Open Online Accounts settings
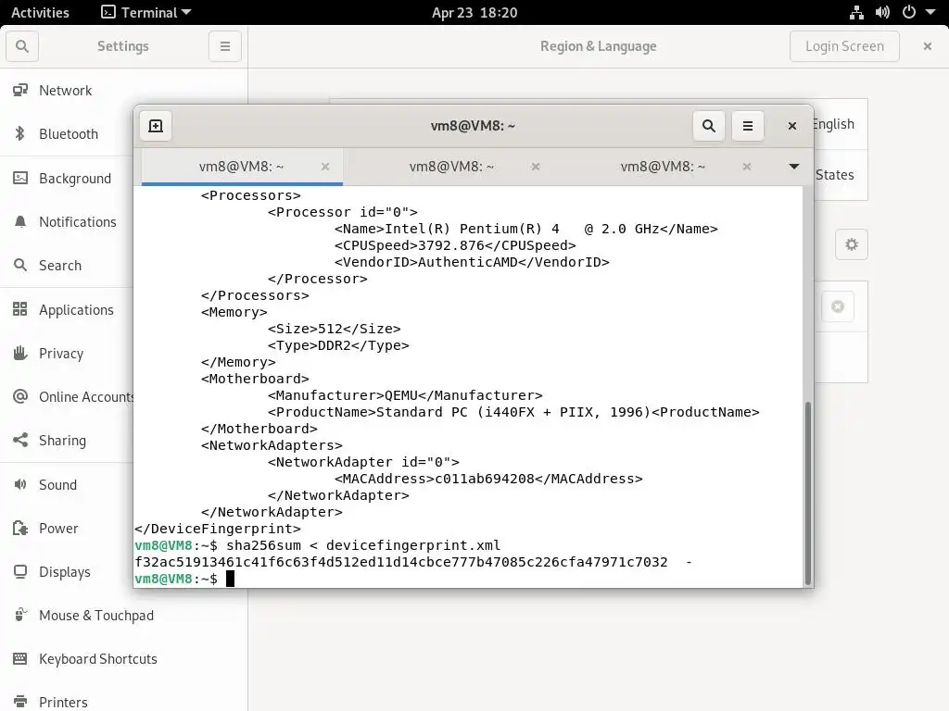Image resolution: width=949 pixels, height=711 pixels. point(67,396)
